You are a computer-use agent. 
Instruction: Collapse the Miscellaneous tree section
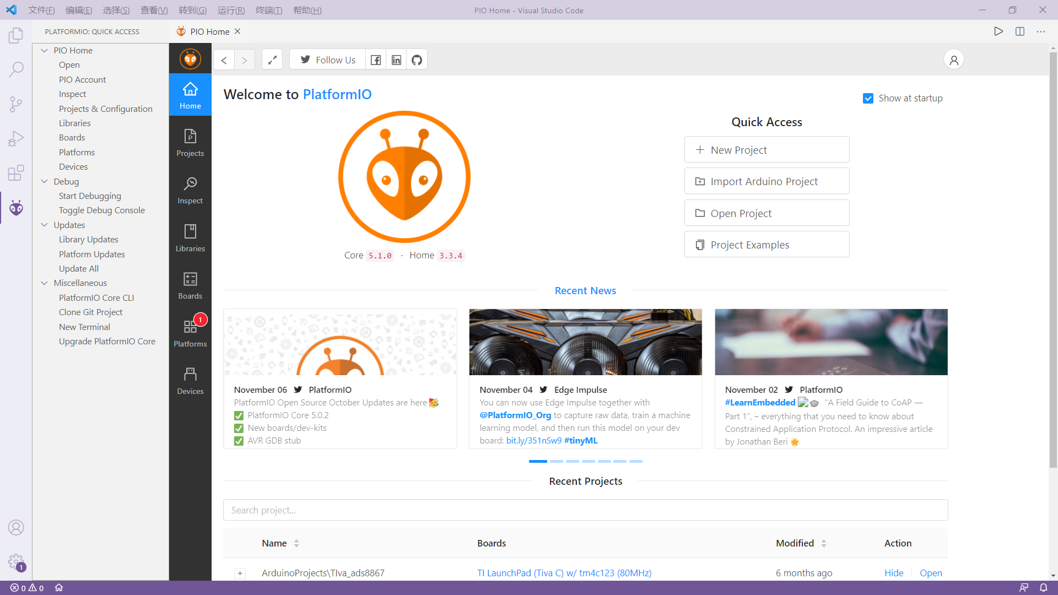45,283
